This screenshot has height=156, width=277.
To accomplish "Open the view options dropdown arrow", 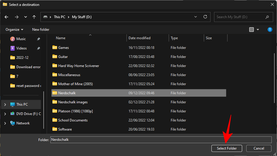I will 258,30.
